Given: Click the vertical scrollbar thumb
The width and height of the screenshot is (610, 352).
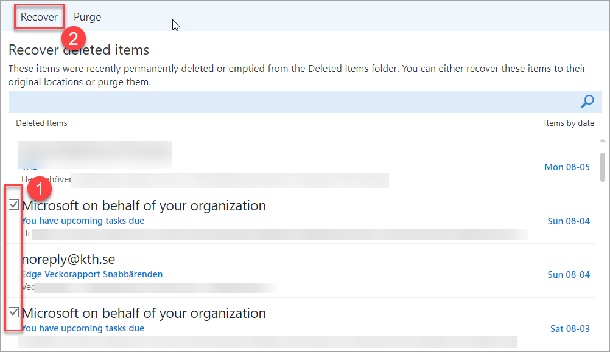Looking at the screenshot, I should [x=601, y=162].
